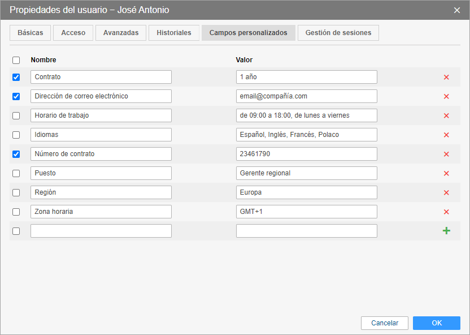Open the Gestión de sesiones tab

point(338,33)
